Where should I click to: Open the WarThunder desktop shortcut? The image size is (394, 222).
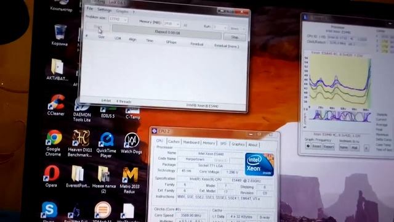pyautogui.click(x=129, y=213)
